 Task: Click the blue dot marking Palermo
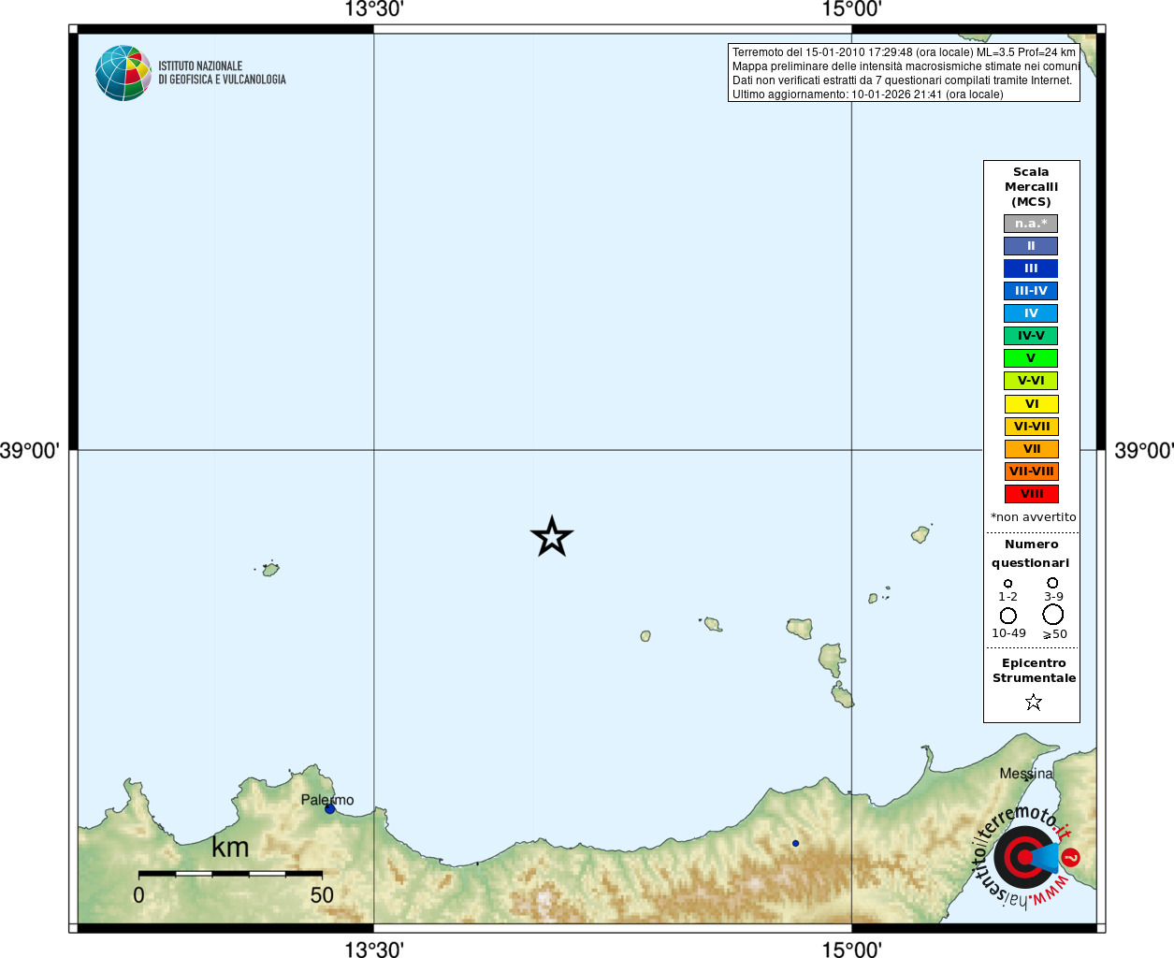329,808
